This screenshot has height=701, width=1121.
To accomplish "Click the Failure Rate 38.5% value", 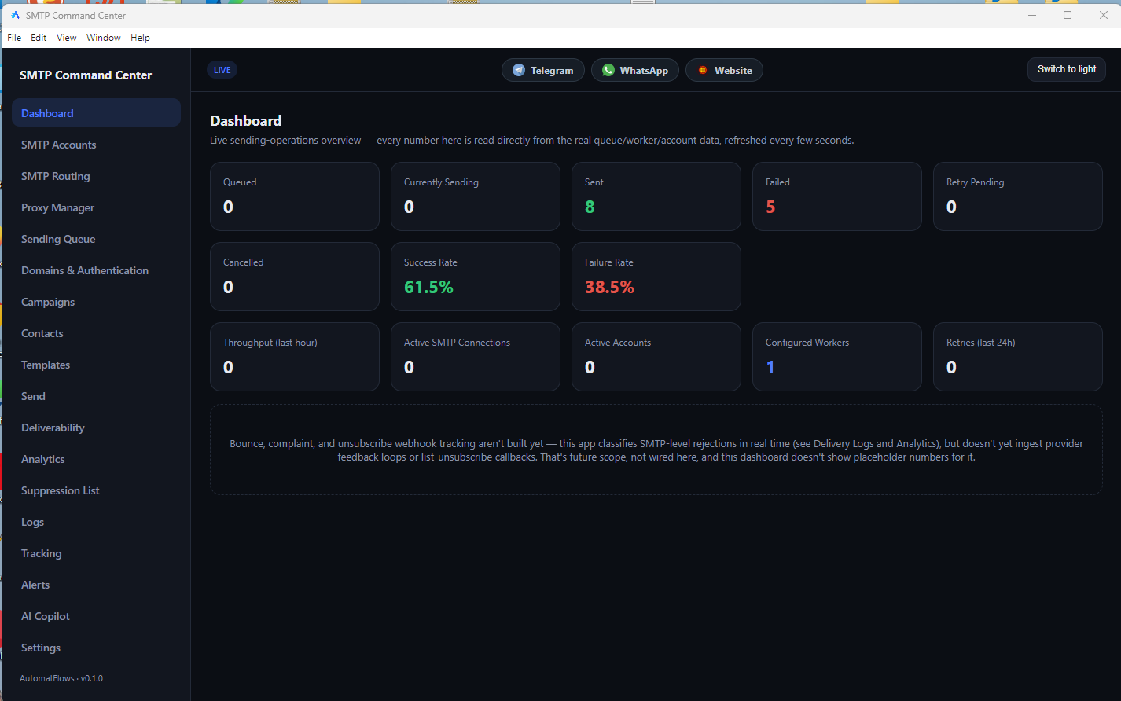I will pyautogui.click(x=609, y=287).
